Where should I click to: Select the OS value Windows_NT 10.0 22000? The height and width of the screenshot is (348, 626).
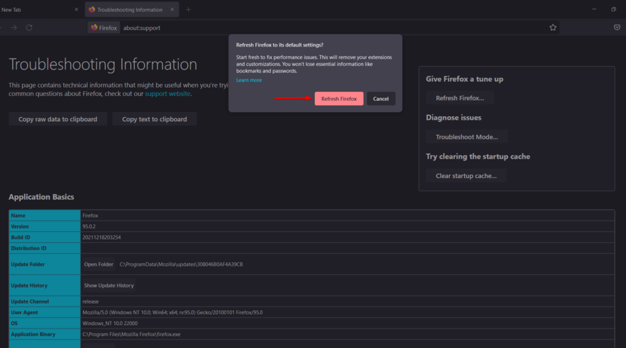(x=110, y=324)
